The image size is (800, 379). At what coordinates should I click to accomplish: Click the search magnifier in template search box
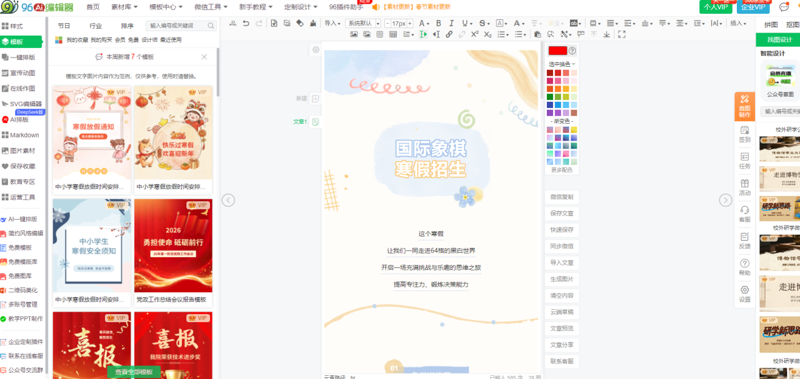pyautogui.click(x=211, y=26)
